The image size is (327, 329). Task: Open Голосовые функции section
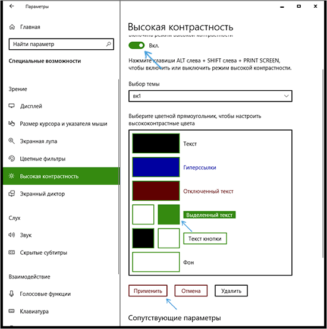[x=61, y=294]
